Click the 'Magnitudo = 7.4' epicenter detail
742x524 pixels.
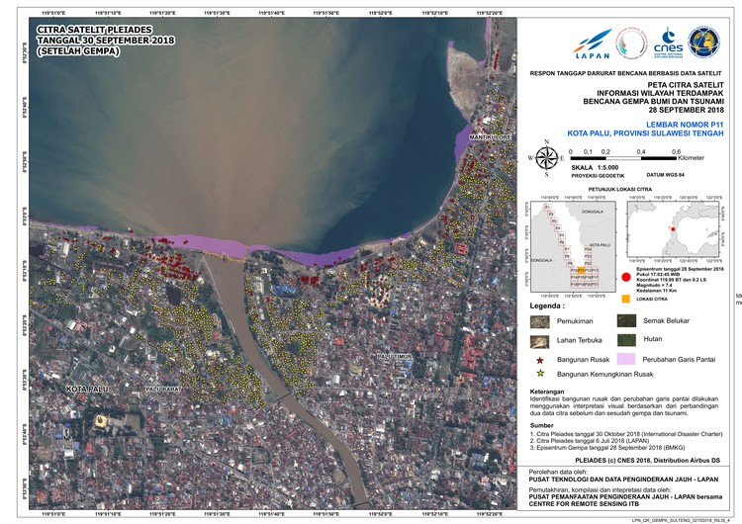(x=655, y=285)
